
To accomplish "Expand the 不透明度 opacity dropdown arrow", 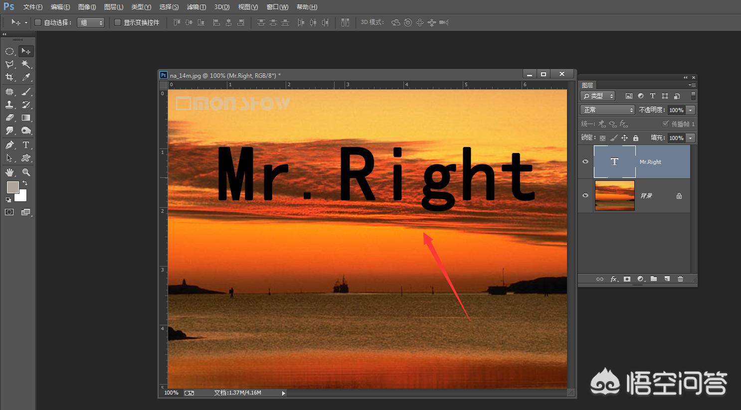I will [691, 110].
